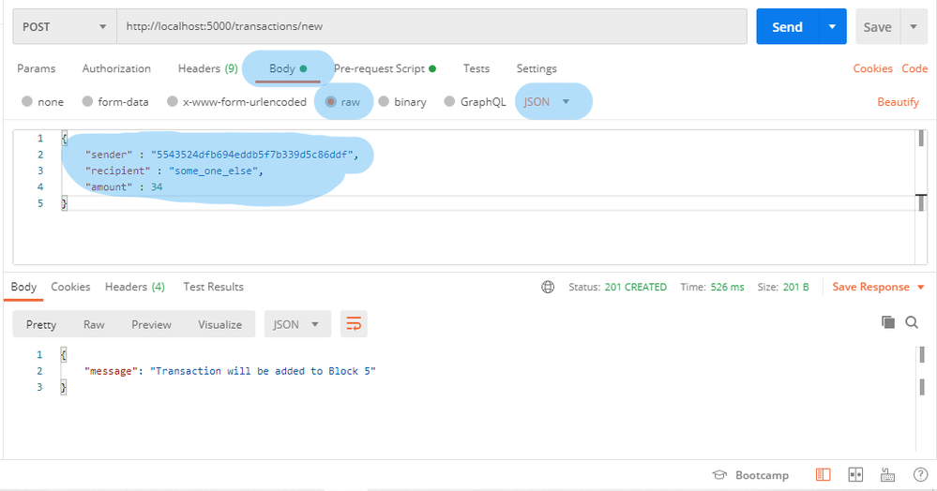937x491 pixels.
Task: Click the response "message" line text
Action: (x=230, y=371)
